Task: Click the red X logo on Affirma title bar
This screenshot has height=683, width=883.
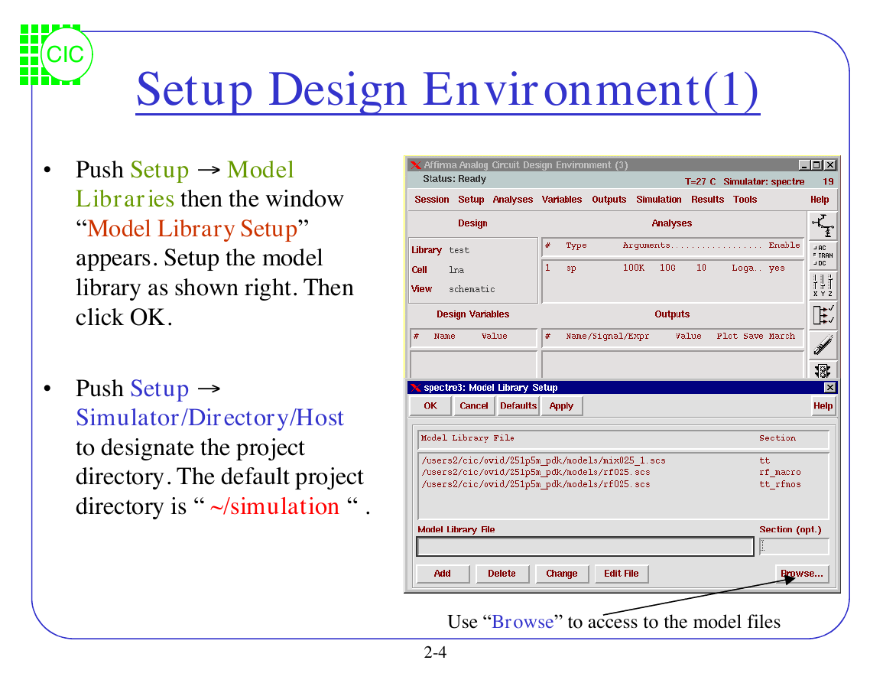Action: 416,165
